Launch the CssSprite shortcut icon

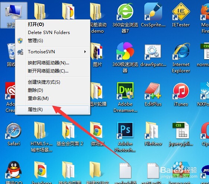coord(153,12)
